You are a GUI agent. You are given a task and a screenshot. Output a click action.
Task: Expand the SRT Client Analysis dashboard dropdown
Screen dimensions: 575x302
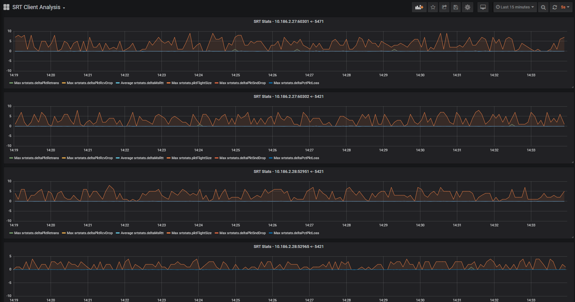39,7
